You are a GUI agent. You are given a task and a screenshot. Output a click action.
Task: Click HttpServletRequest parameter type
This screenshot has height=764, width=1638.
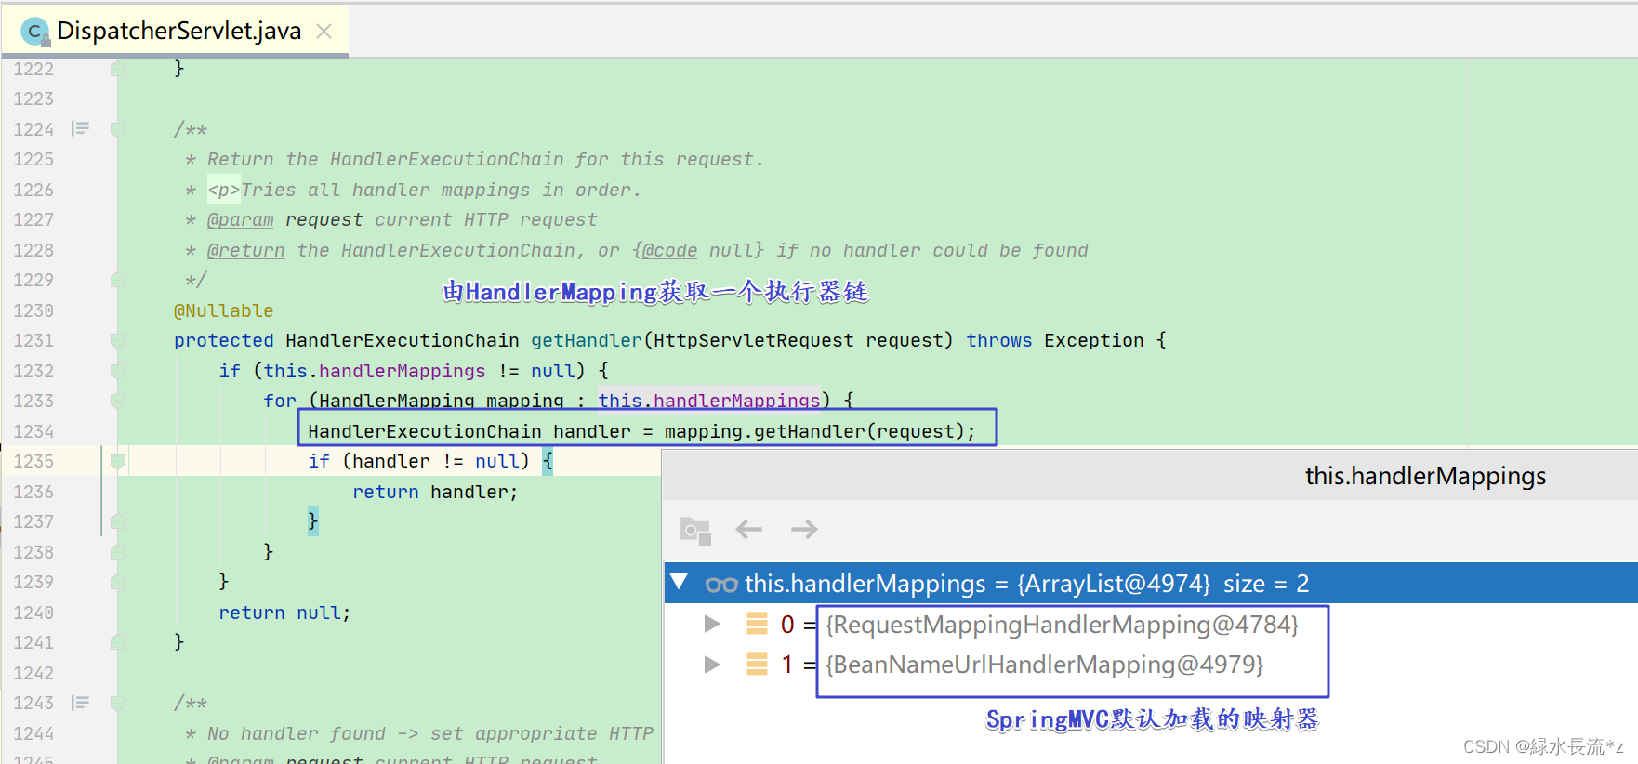753,341
